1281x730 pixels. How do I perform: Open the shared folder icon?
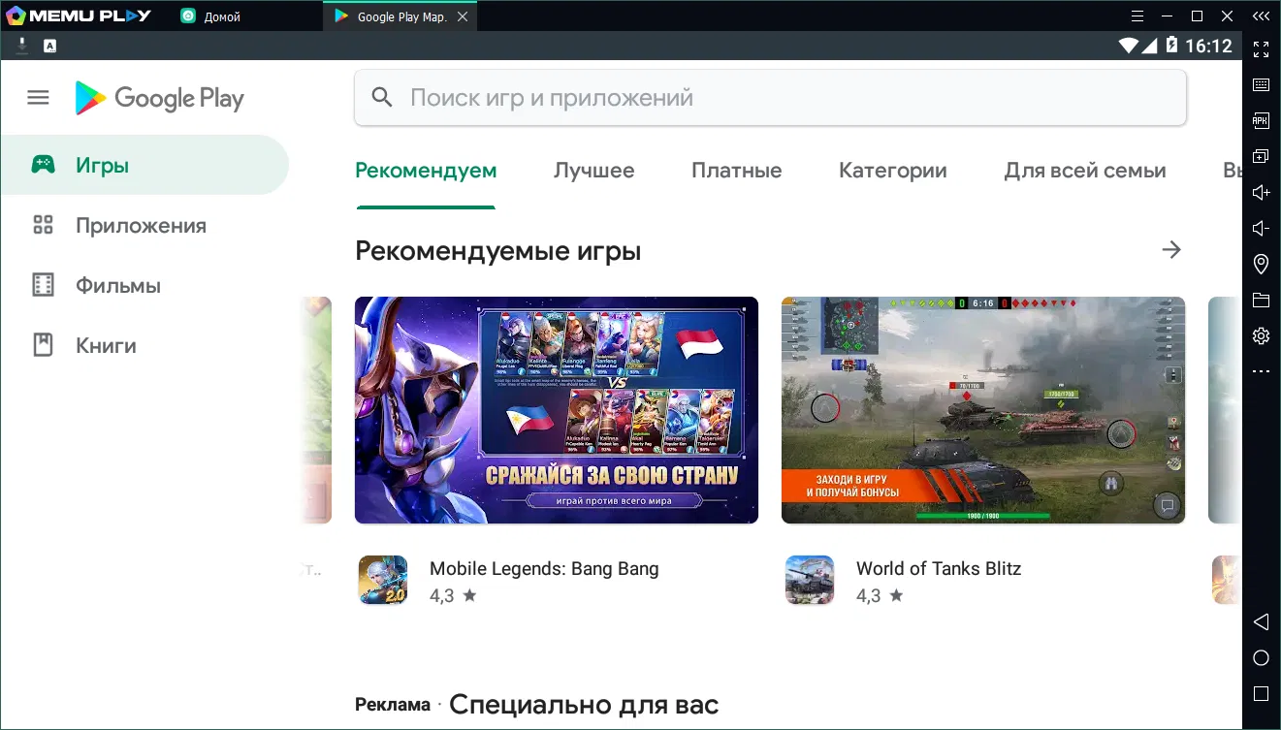pos(1261,300)
